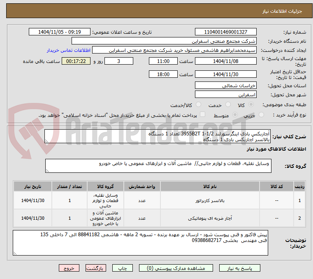Screen dimensions: 313x279
Task: Click the چاپ print button
Action: [123, 268]
